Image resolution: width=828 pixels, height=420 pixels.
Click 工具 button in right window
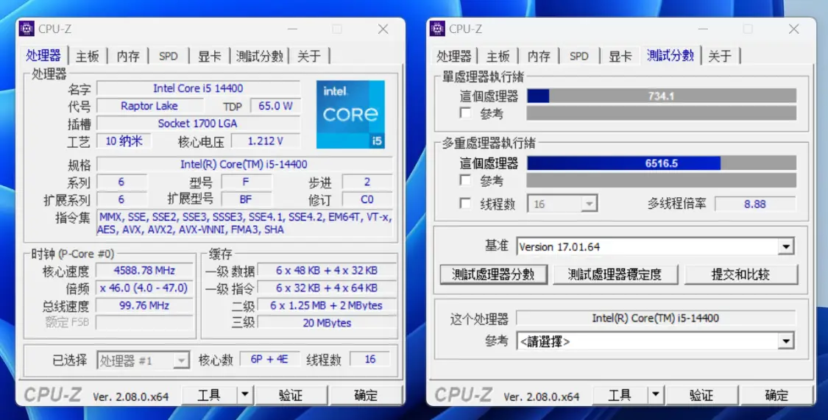(620, 395)
